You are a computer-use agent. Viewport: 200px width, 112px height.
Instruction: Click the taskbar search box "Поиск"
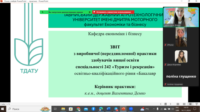tap(29, 109)
